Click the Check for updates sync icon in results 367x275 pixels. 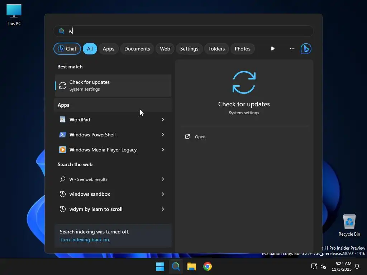tap(62, 86)
